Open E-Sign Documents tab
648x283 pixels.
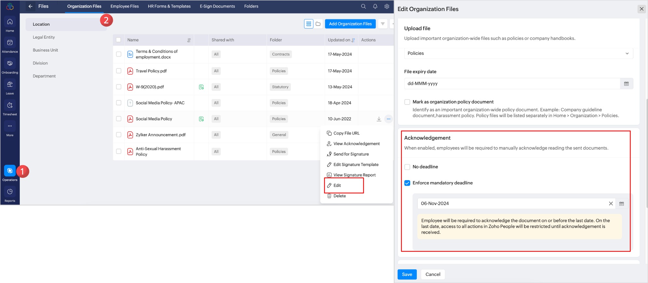(217, 6)
